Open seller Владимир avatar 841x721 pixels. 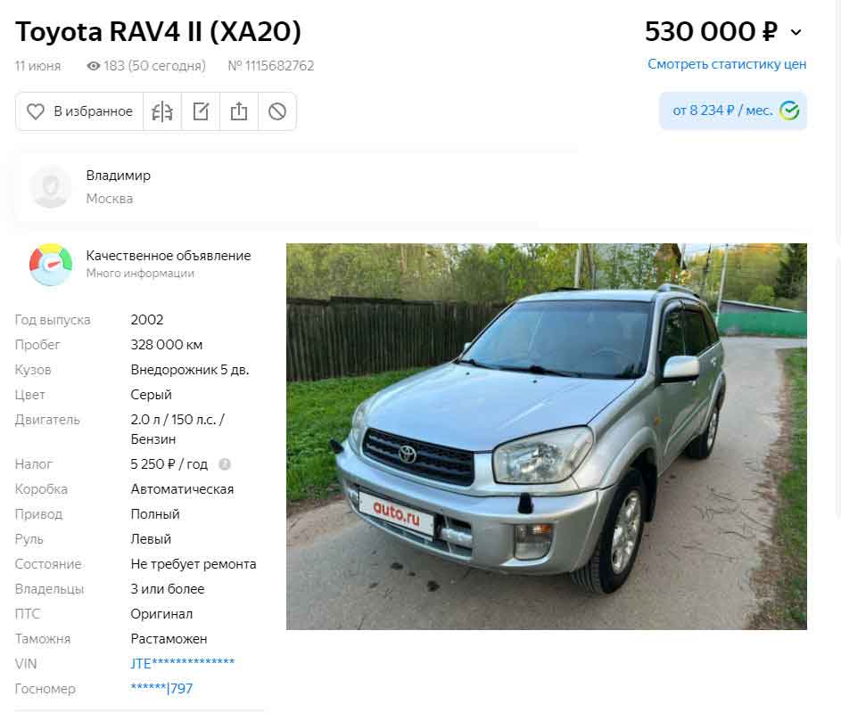click(x=51, y=186)
